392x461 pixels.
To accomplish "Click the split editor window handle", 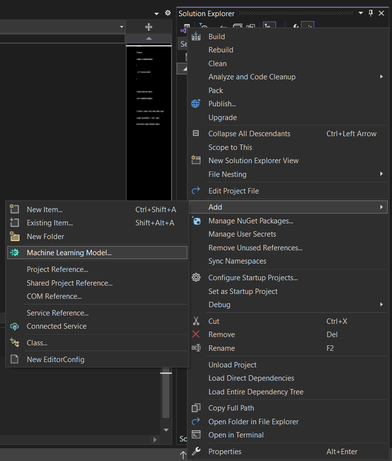I will click(148, 27).
